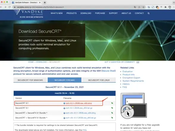
Task: Open History related link
Action: point(126,84)
